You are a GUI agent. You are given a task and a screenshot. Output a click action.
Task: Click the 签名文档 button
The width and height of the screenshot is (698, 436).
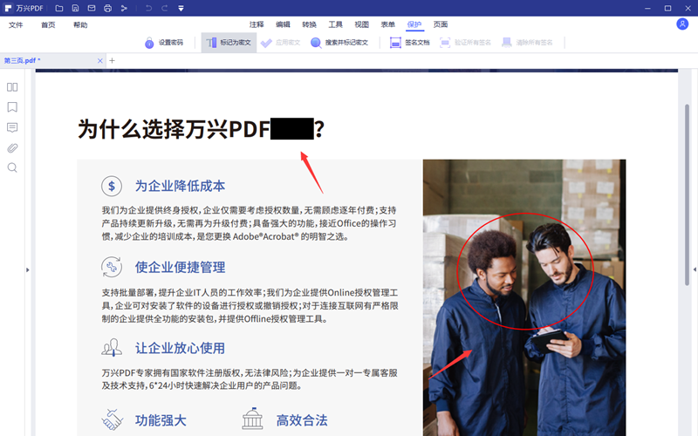point(410,42)
